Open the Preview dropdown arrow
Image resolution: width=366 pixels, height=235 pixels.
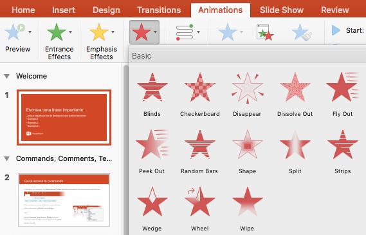(30, 32)
